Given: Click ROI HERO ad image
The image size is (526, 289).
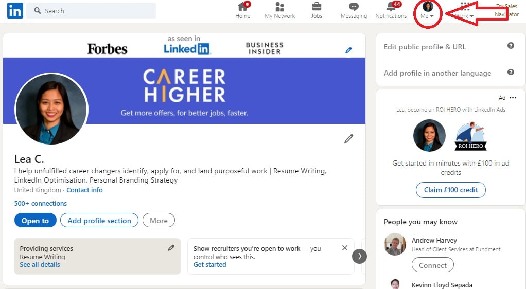Looking at the screenshot, I should [x=470, y=136].
